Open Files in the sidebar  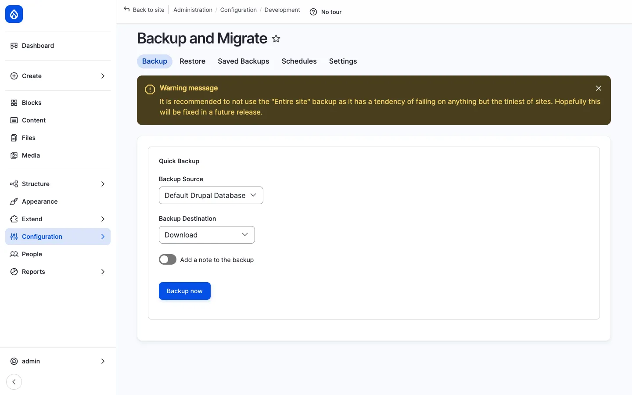coord(58,138)
